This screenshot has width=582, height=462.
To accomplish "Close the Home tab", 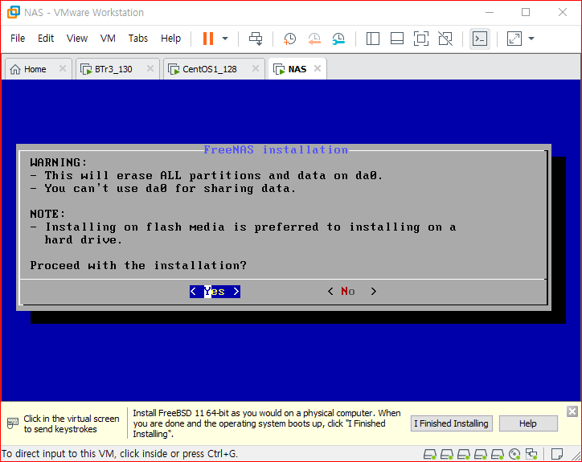I will 63,68.
